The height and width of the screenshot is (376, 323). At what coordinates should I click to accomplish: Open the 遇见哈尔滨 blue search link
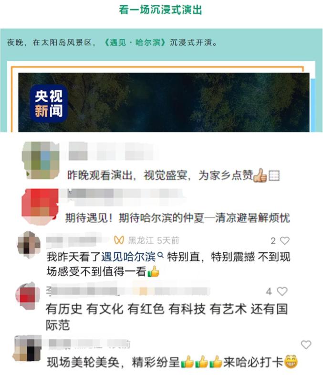click(x=128, y=257)
